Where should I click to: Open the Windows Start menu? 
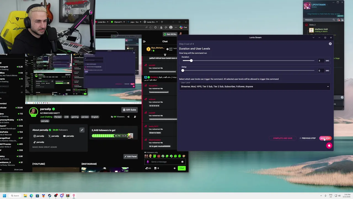[4, 196]
